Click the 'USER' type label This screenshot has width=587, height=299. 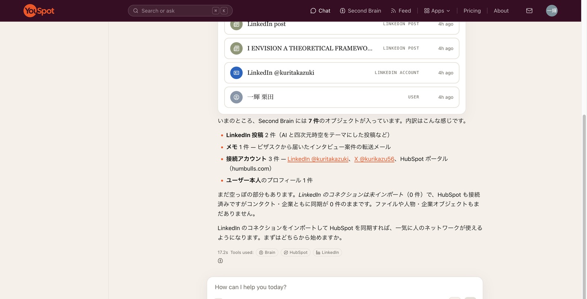[413, 97]
